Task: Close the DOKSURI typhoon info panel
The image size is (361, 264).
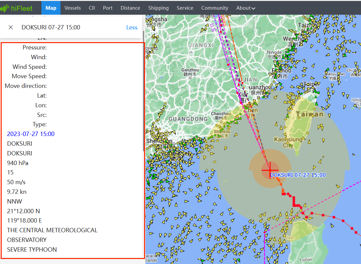Action: 11,27
